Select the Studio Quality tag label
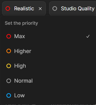This screenshot has width=96, height=105. click(78, 8)
